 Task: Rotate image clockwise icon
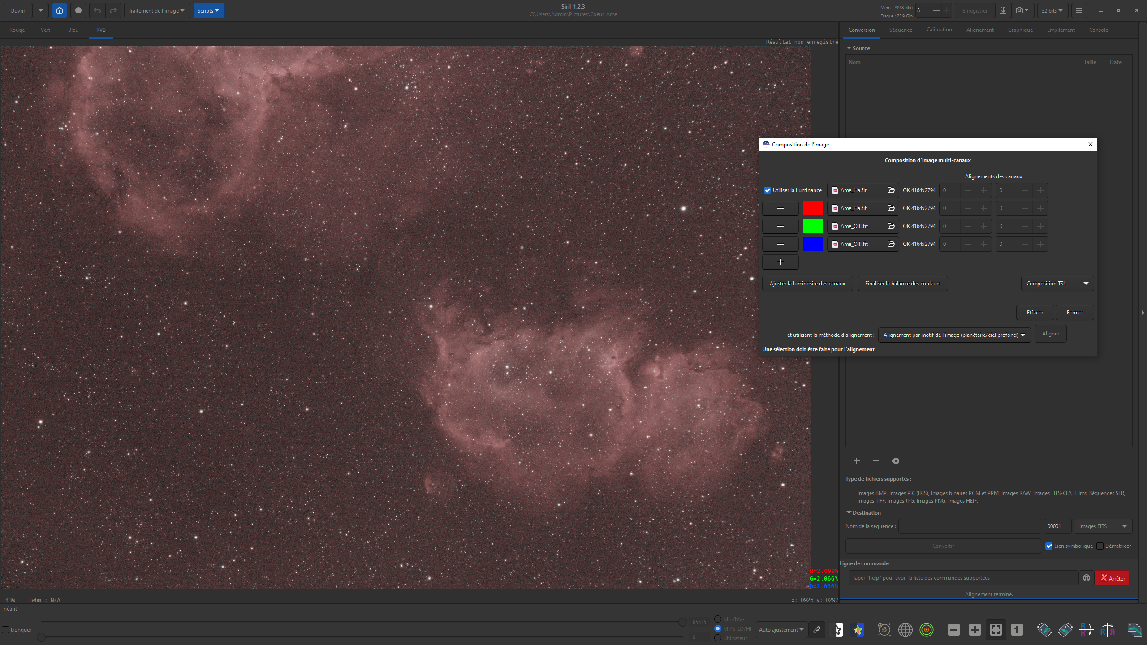(x=1065, y=630)
